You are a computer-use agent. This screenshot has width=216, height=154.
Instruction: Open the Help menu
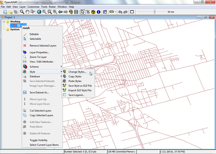tap(71, 7)
